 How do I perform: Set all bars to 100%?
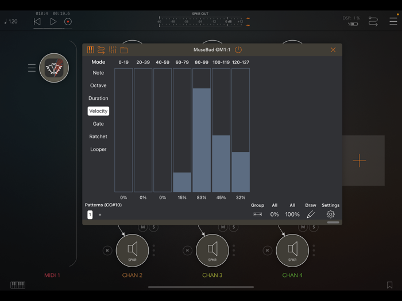[x=292, y=214]
